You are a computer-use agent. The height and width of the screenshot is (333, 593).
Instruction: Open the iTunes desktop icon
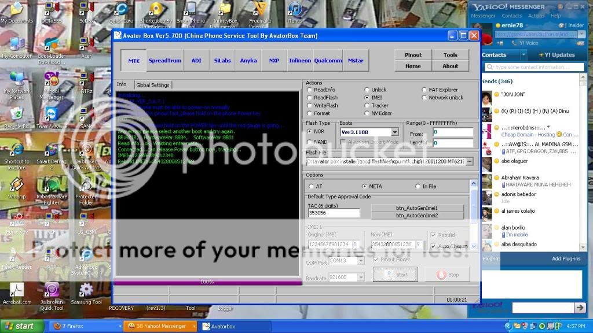click(295, 10)
